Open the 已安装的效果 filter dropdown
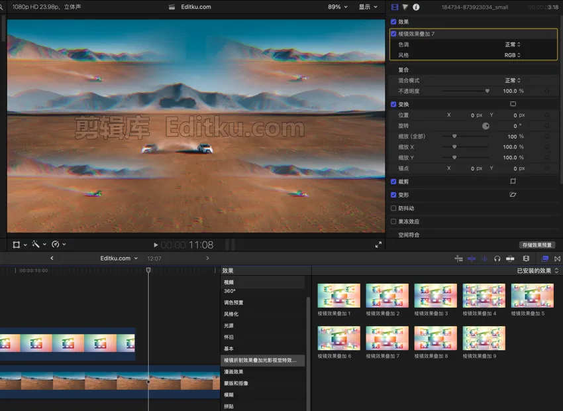This screenshot has width=563, height=411. [x=538, y=270]
